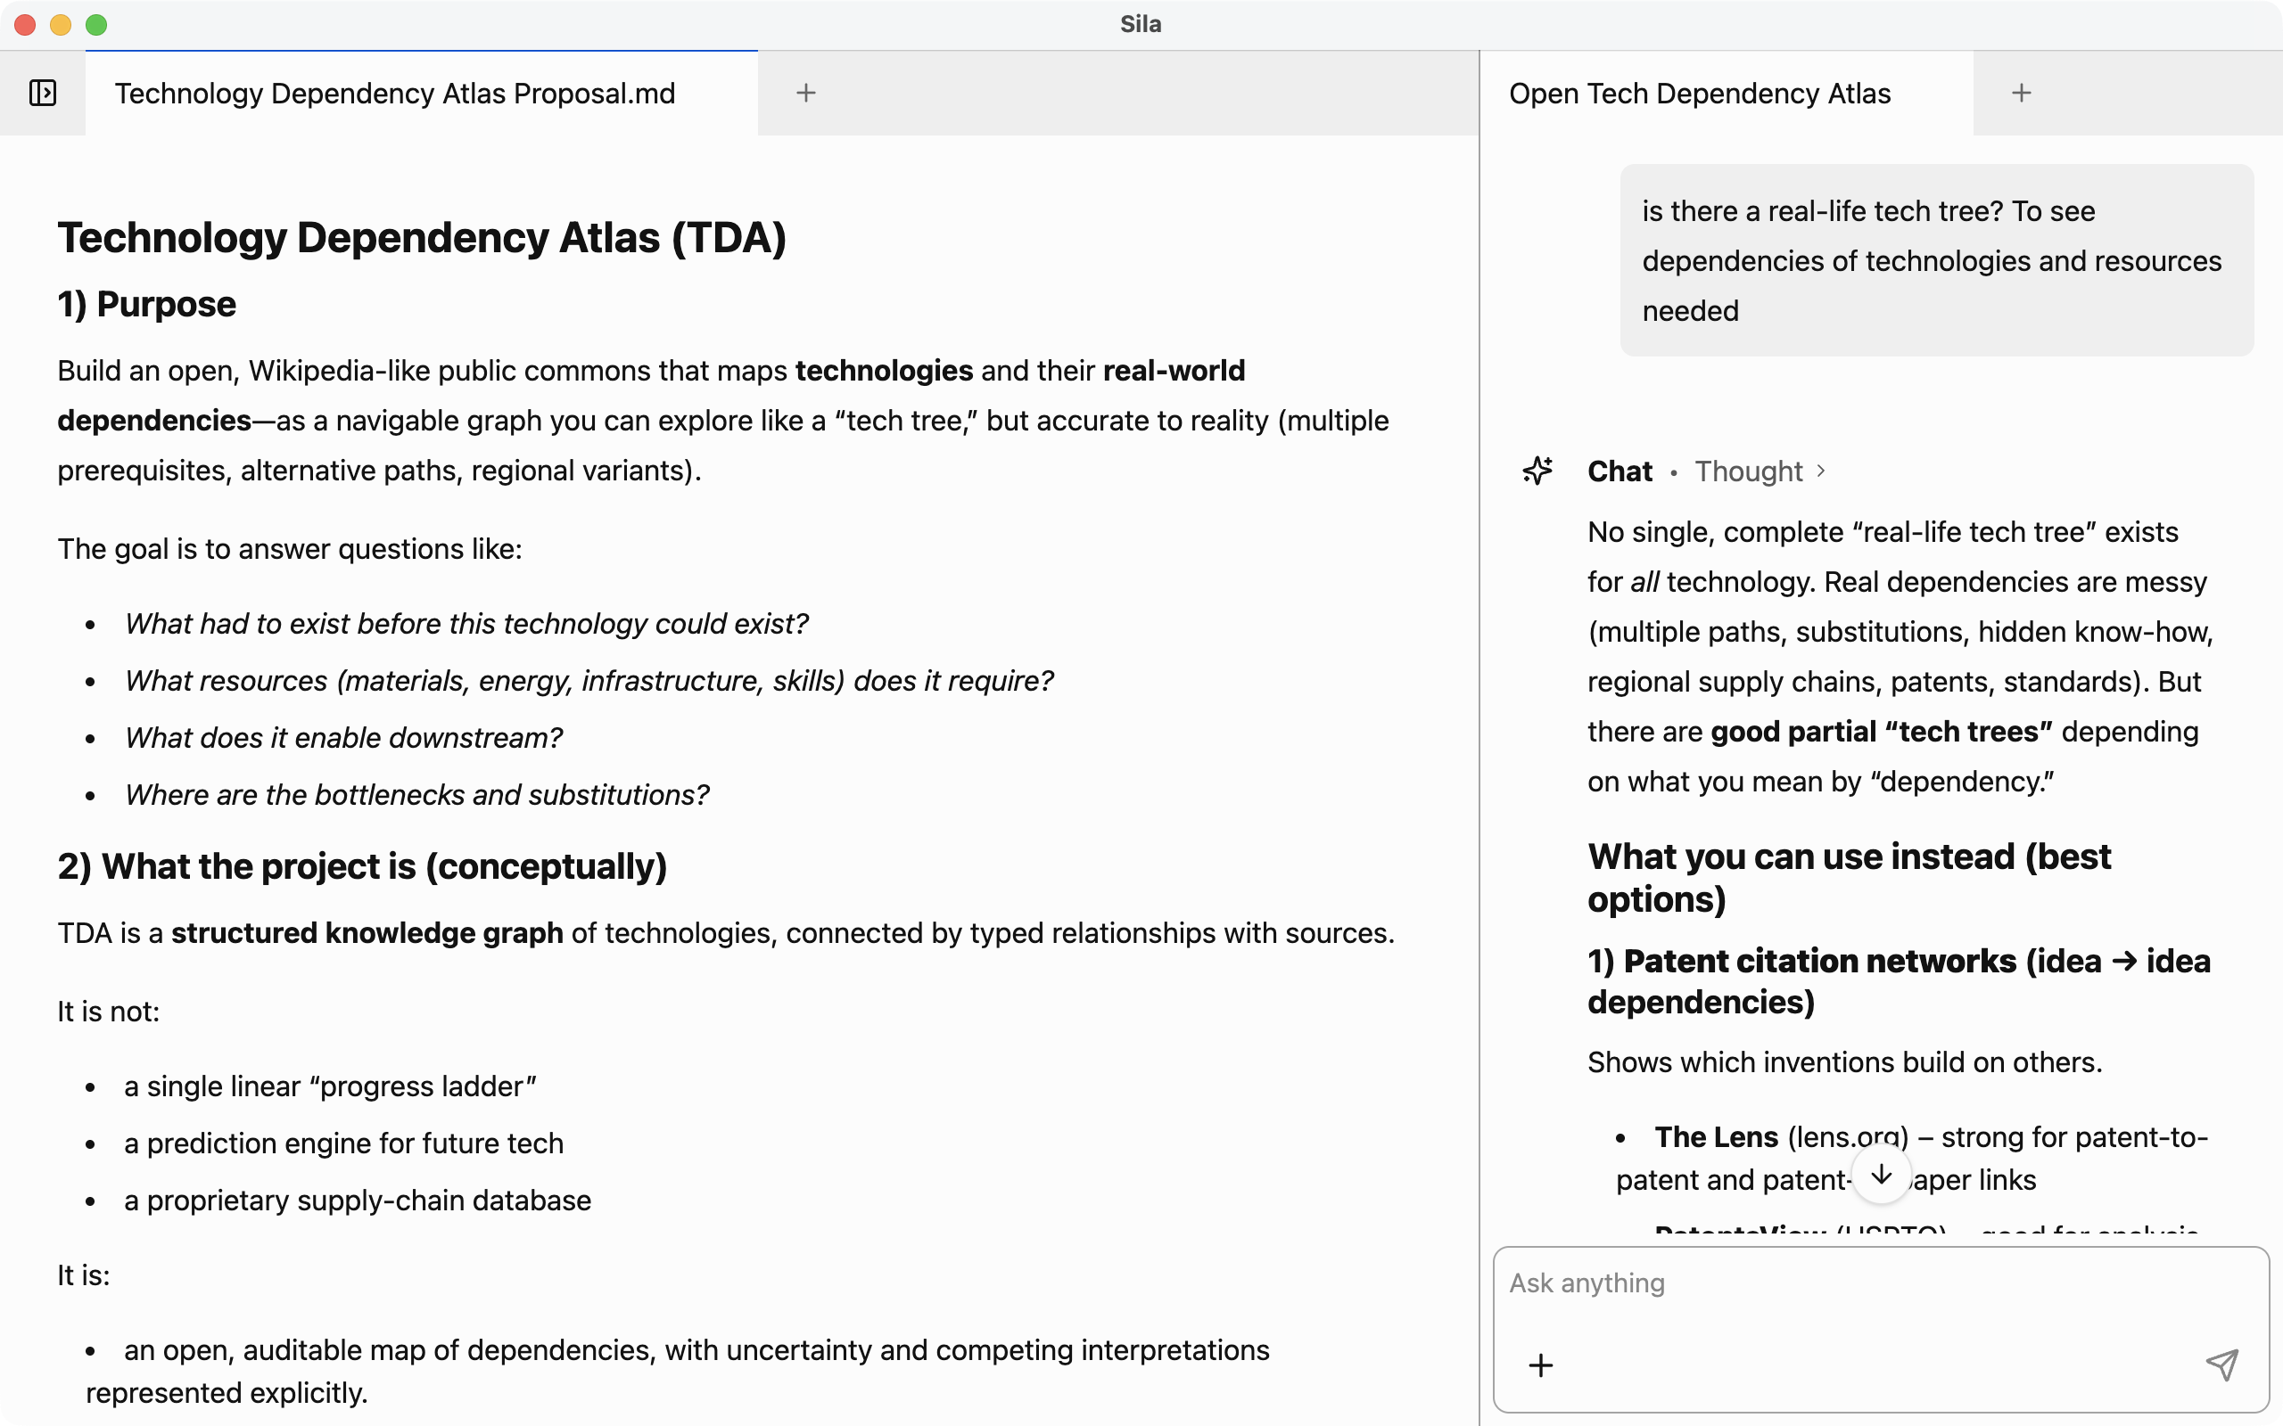Switch to the Open Tech Dependency Atlas chat tab
2283x1426 pixels.
[1699, 93]
